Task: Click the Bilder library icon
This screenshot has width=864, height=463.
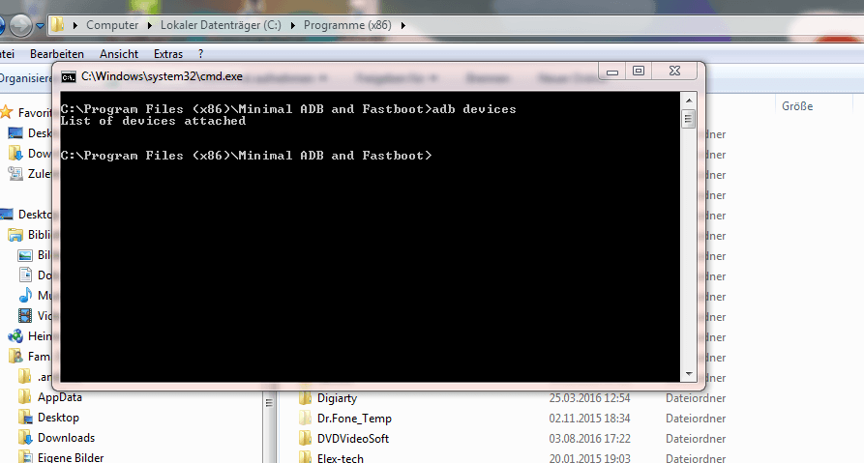Action: pyautogui.click(x=25, y=255)
